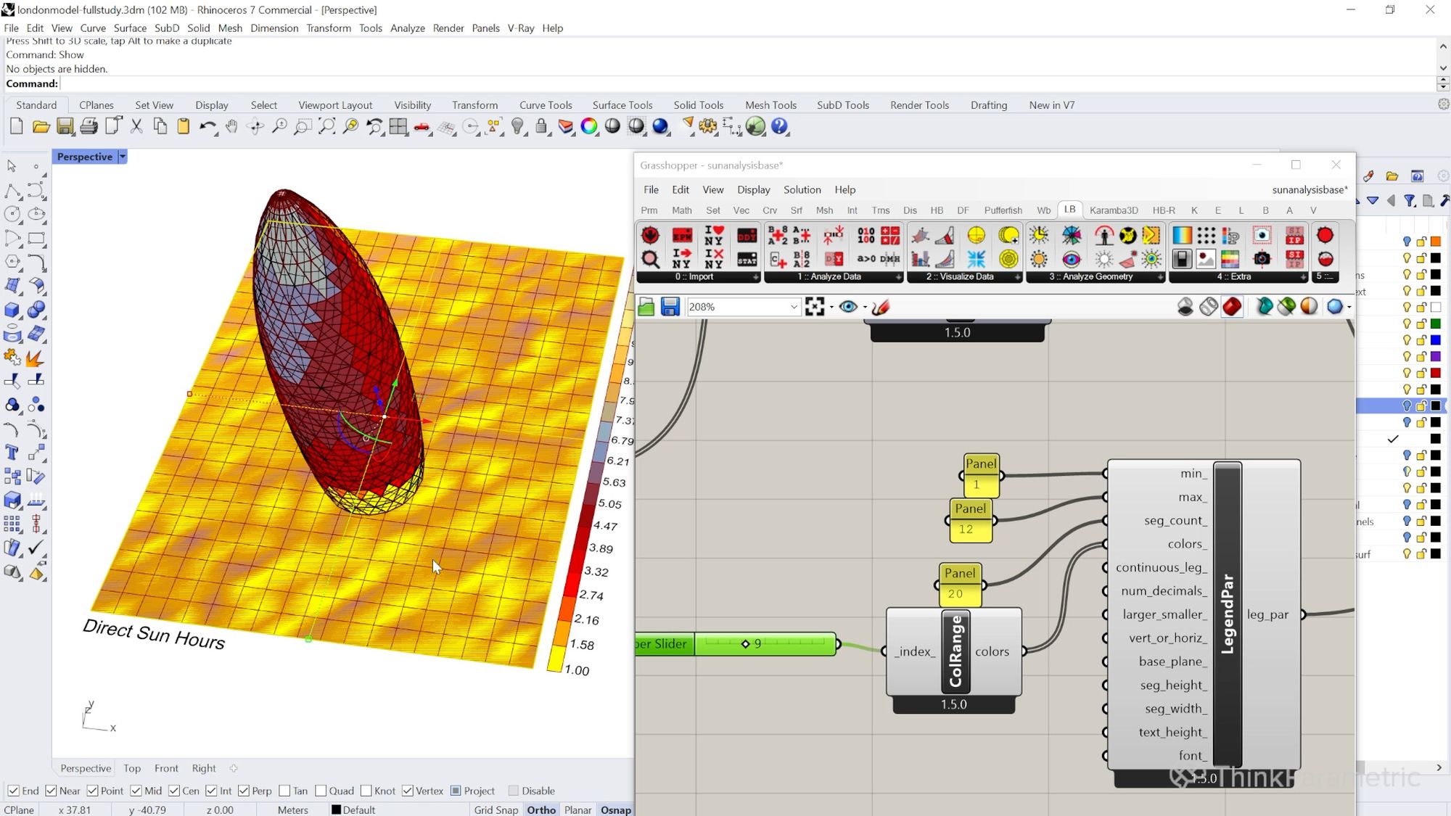Open the 208% zoom level dropdown
The width and height of the screenshot is (1451, 816).
[x=793, y=307]
